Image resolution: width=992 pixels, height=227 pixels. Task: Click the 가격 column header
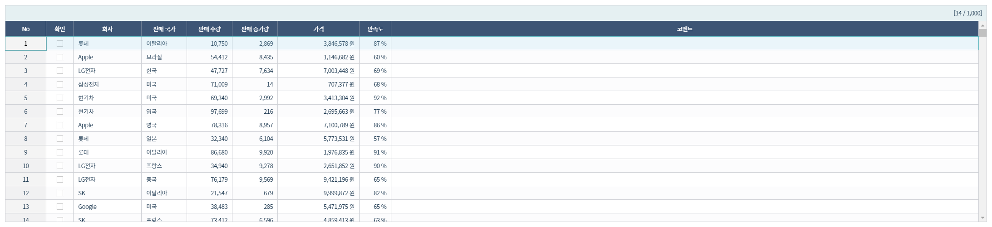point(318,29)
